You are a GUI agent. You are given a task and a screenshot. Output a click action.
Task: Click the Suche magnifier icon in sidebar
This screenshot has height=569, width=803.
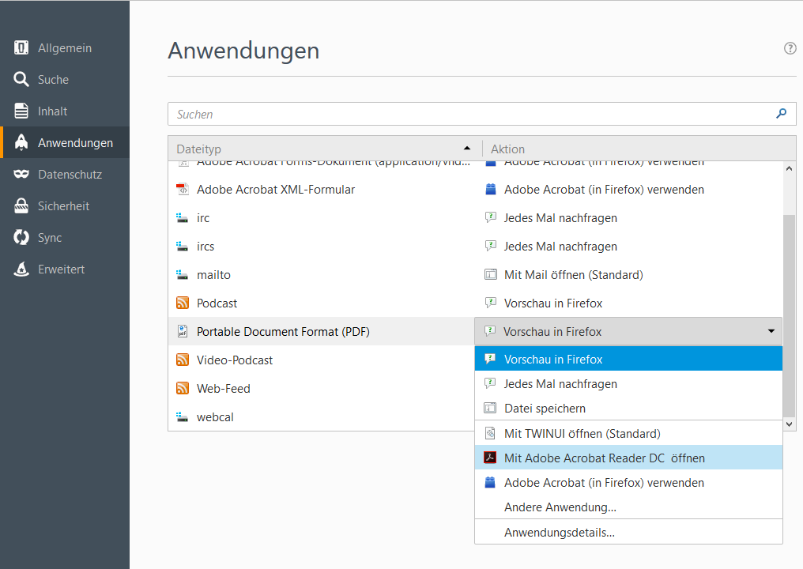(x=21, y=79)
